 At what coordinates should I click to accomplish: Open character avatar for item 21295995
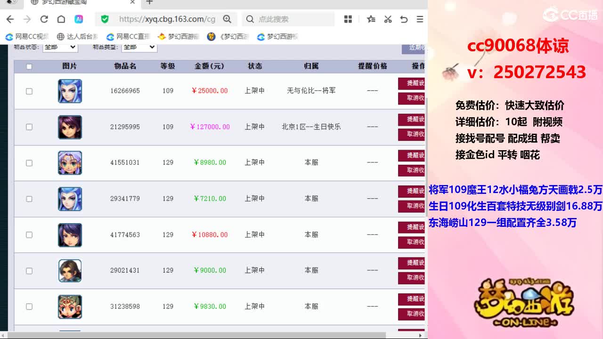[70, 127]
